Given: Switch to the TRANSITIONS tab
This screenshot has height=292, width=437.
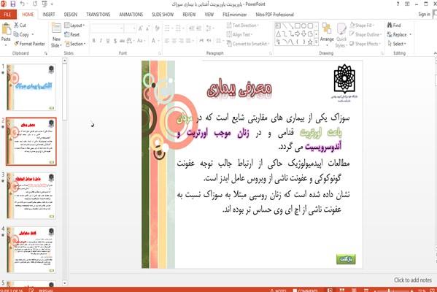Looking at the screenshot, I should (98, 15).
